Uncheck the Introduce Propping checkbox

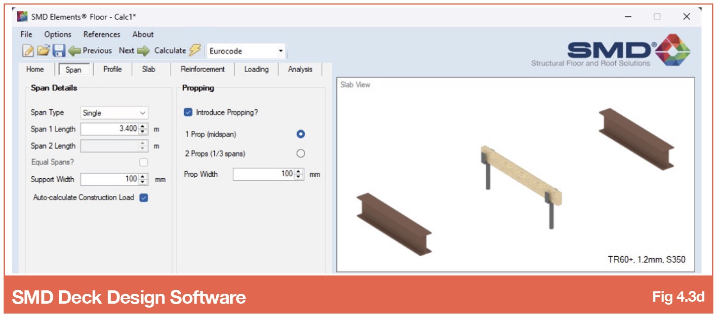[188, 113]
